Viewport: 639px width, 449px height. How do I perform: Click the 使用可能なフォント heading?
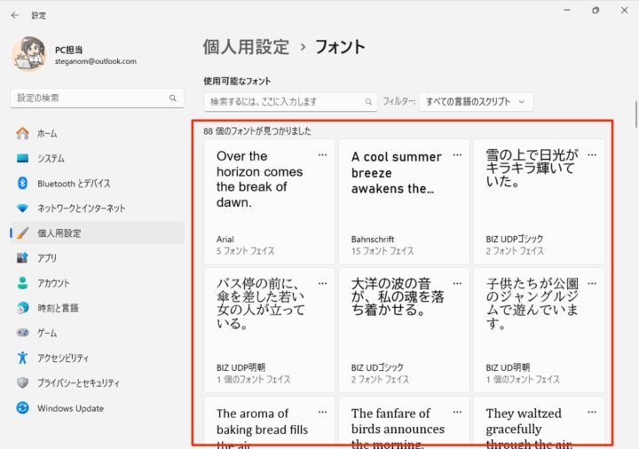click(x=237, y=81)
